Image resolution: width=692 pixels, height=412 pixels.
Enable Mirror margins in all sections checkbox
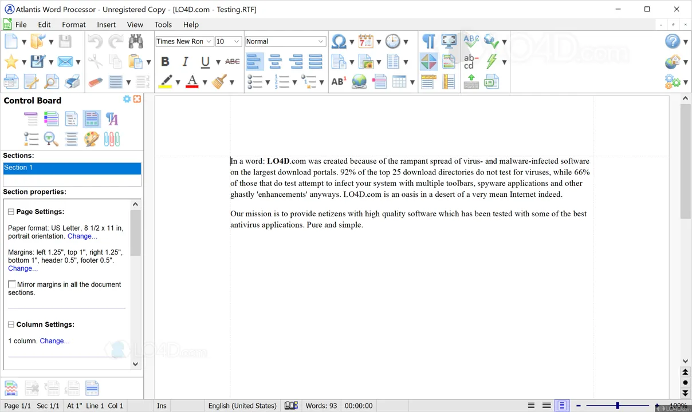pos(12,284)
